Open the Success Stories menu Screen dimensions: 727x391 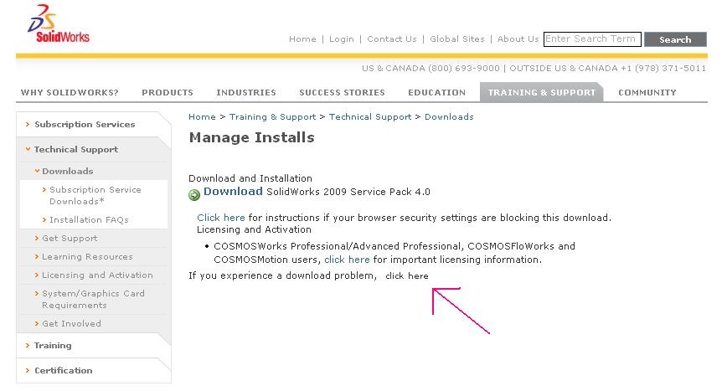[x=343, y=93]
